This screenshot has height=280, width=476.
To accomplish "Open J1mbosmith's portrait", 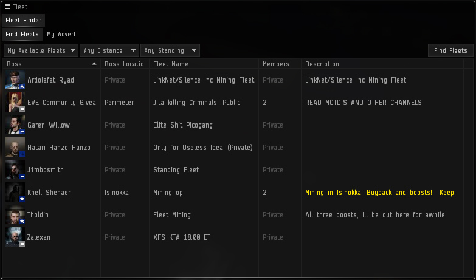I will pyautogui.click(x=15, y=170).
